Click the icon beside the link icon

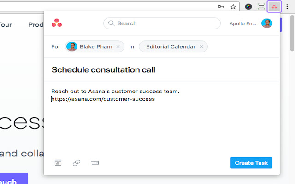tap(95, 163)
